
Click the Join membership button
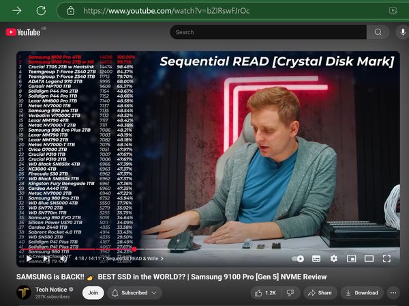tap(93, 292)
